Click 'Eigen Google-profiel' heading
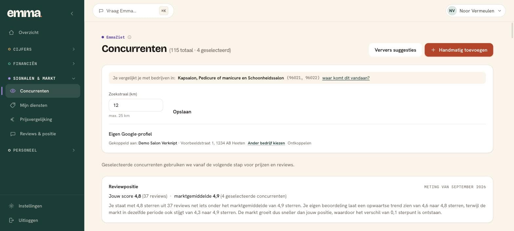The width and height of the screenshot is (514, 231). [x=130, y=134]
